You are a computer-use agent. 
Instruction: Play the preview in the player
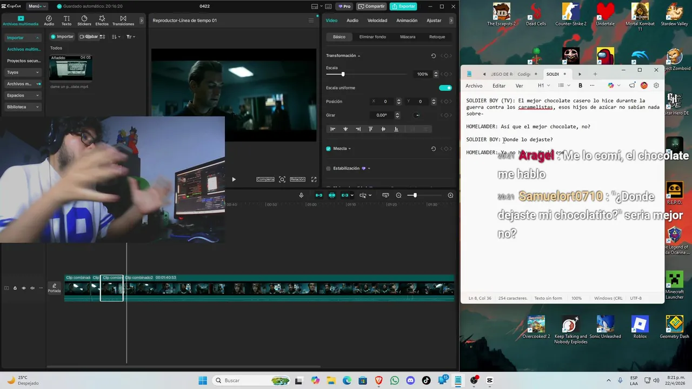[234, 179]
